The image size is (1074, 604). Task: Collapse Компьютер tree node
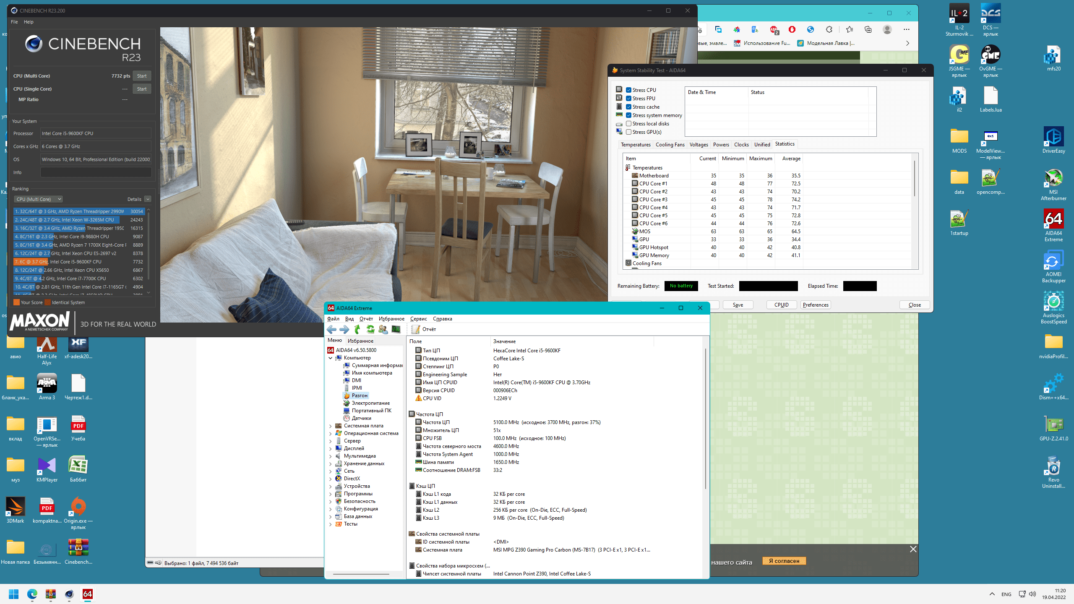click(x=331, y=358)
